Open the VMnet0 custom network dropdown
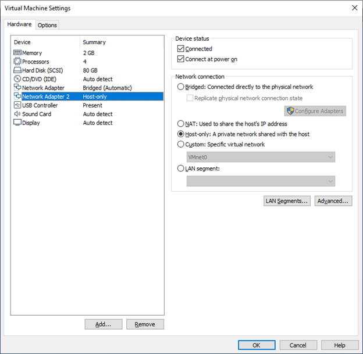 [261, 158]
